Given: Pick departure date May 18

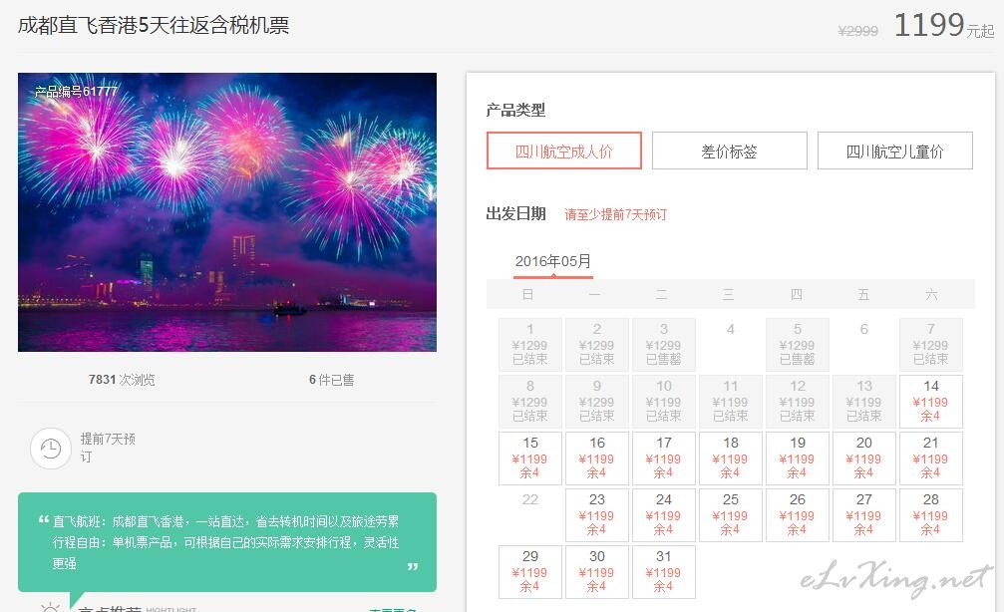Looking at the screenshot, I should (731, 459).
